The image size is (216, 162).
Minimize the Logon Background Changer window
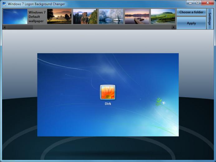pyautogui.click(x=190, y=2)
